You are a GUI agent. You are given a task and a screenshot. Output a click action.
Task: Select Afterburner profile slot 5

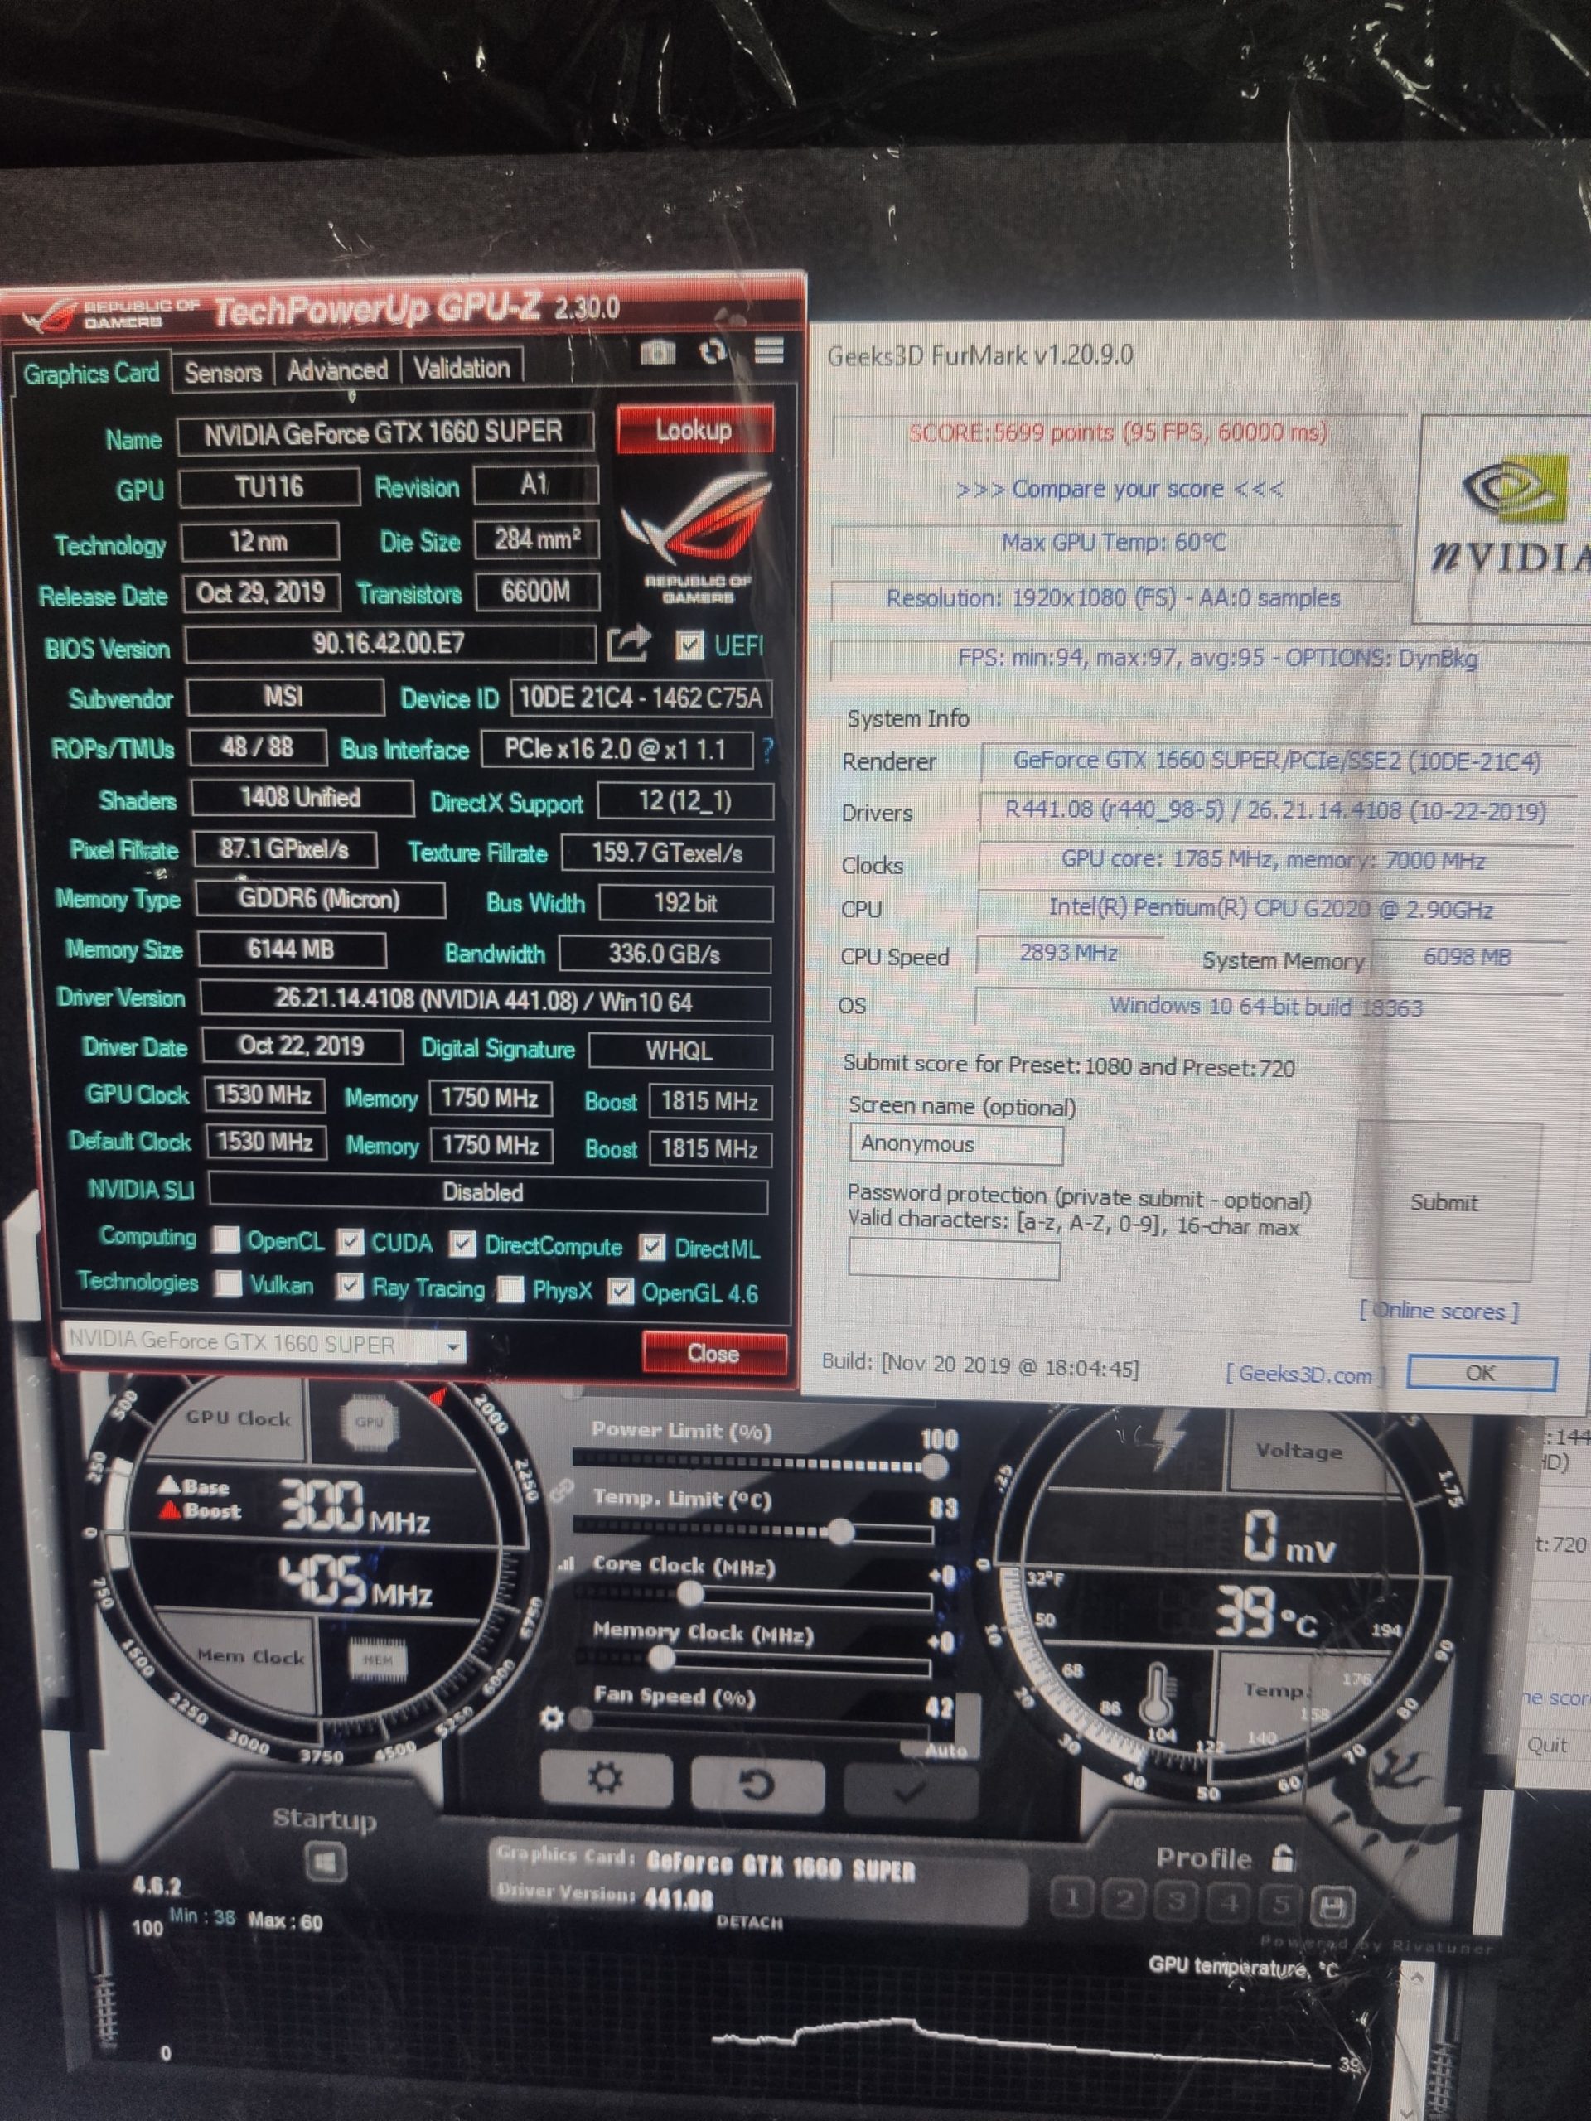point(1280,1904)
